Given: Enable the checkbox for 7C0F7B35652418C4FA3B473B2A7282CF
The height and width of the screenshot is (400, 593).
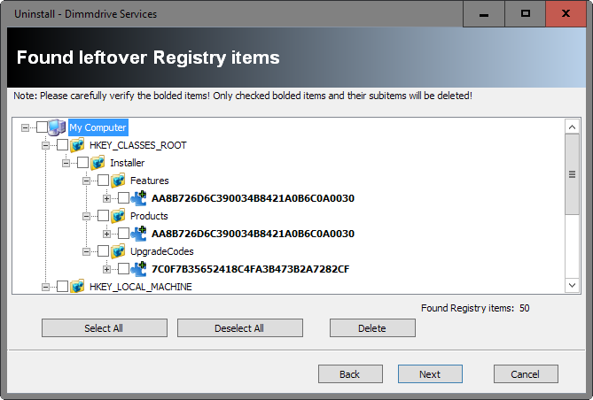Looking at the screenshot, I should click(x=124, y=269).
